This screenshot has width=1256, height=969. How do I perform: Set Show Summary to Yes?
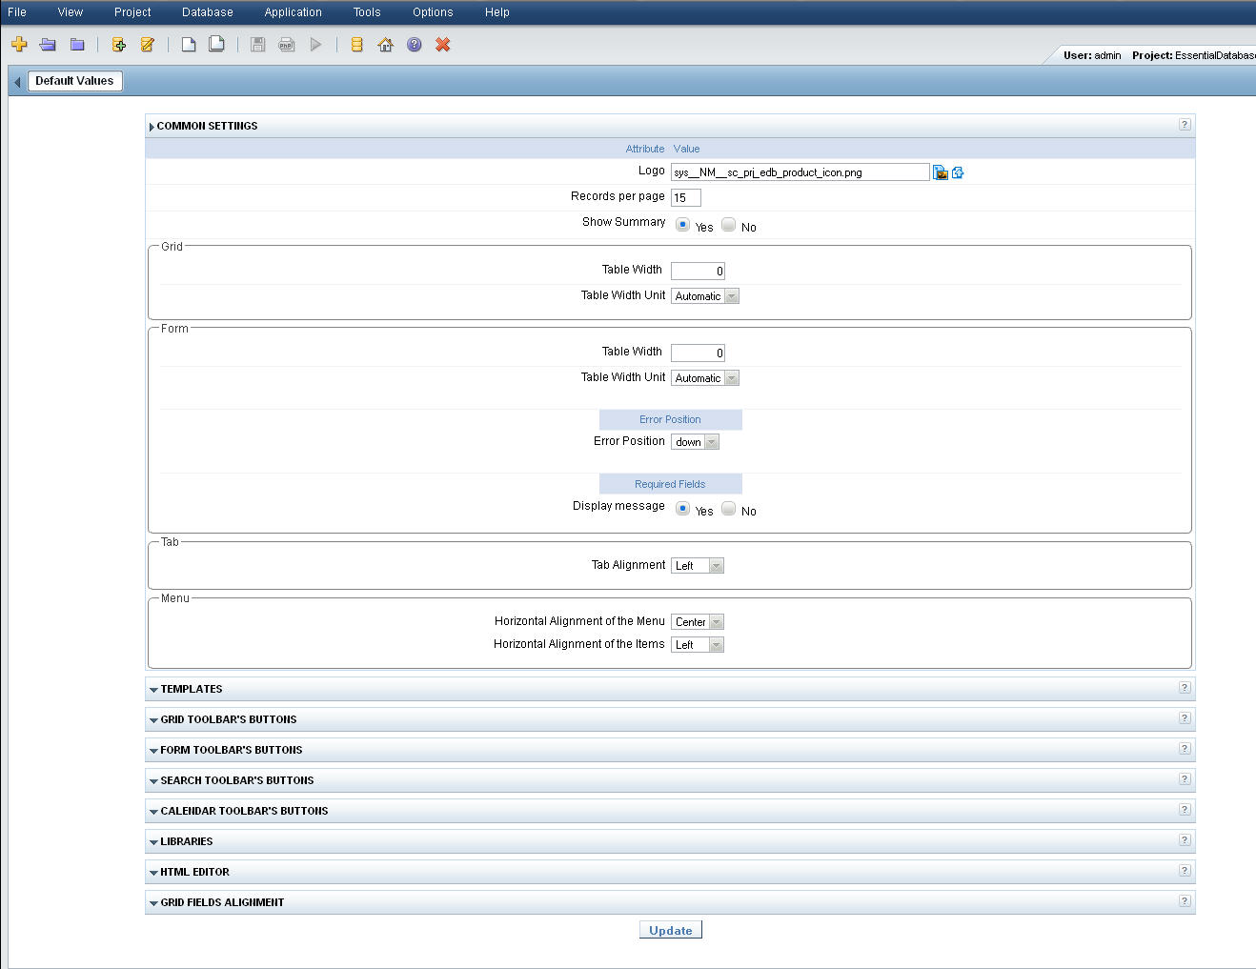point(682,225)
